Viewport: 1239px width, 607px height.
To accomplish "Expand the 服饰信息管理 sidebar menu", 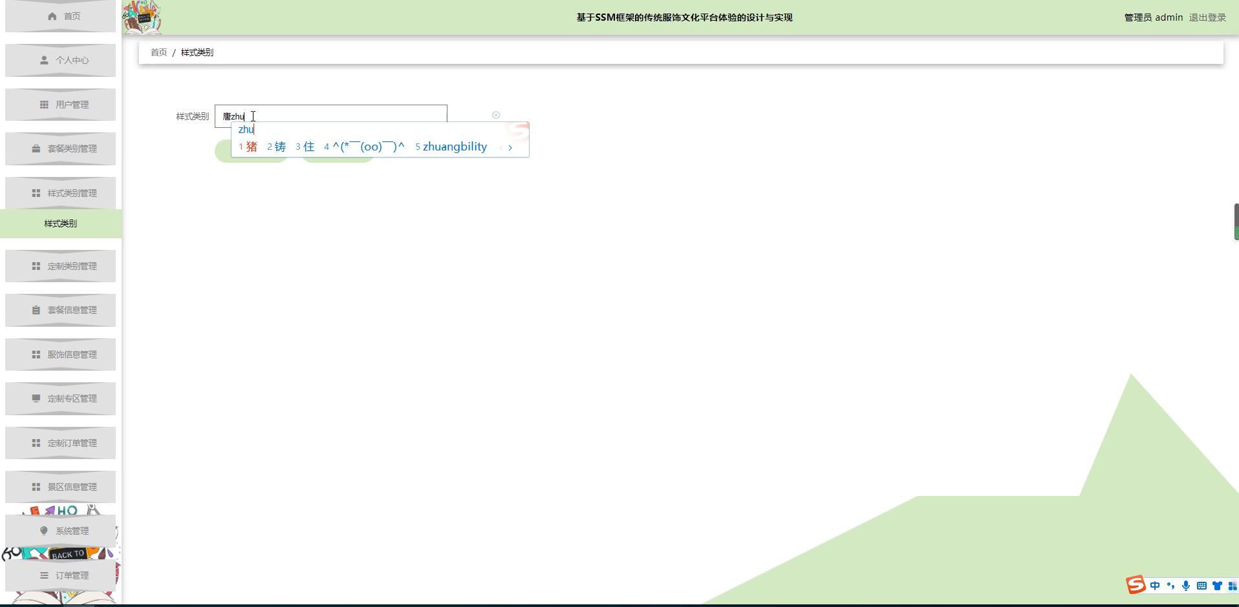I will tap(61, 355).
